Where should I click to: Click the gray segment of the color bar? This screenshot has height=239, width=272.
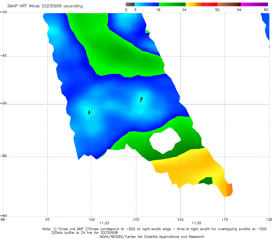(130, 4)
